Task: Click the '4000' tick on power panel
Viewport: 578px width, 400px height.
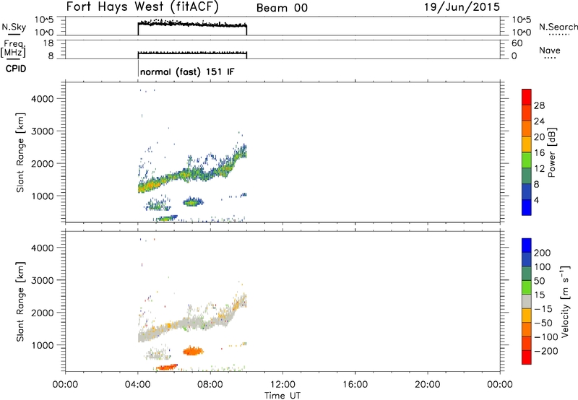Action: (43, 99)
